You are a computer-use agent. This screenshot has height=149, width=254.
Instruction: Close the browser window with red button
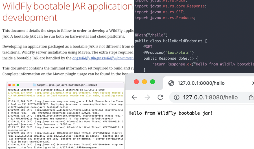[136, 82]
